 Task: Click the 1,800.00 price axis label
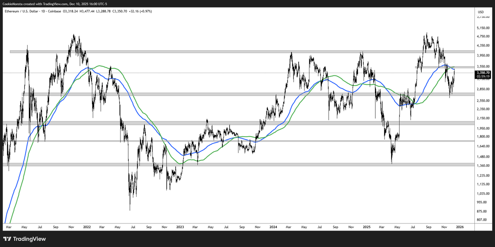(483, 136)
